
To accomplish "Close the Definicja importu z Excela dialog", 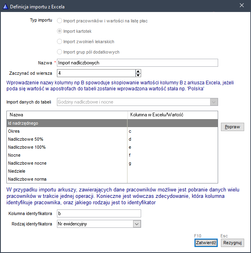I will 241,5.
